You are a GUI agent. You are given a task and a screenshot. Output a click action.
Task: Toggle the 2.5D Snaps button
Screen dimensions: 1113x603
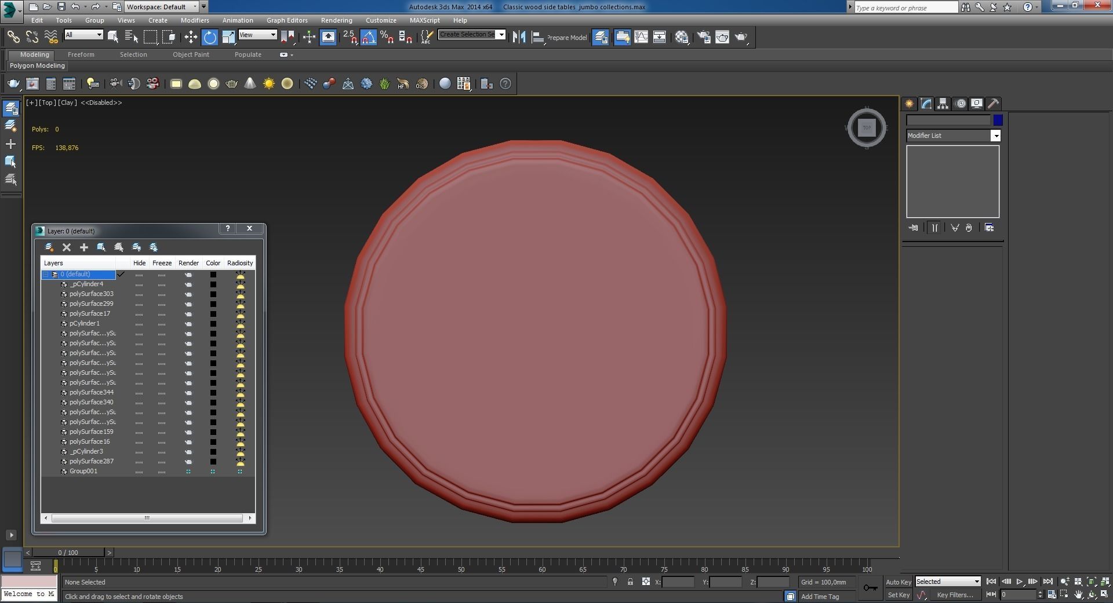point(350,37)
